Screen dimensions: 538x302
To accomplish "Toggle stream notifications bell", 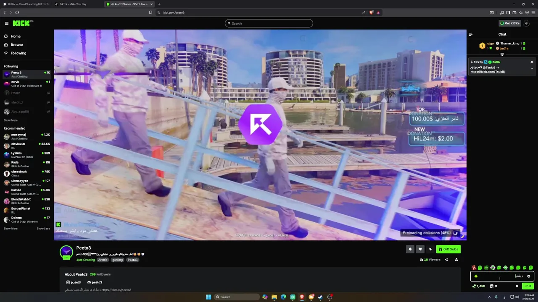I will 410,249.
